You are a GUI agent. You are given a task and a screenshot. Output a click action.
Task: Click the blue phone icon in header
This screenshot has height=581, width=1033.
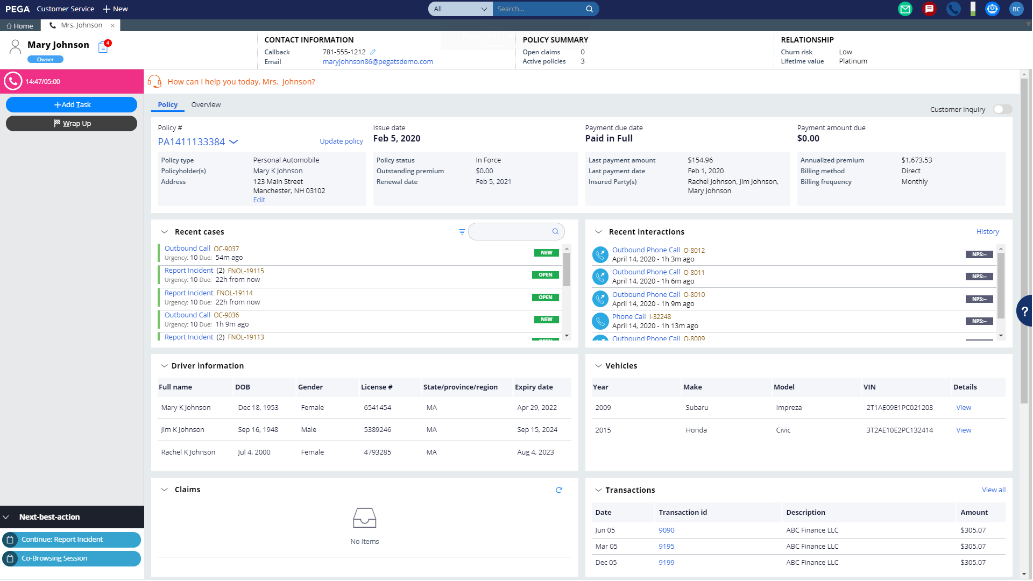(953, 9)
